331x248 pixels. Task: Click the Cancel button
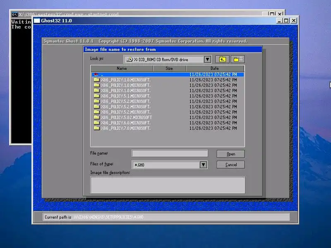coord(231,165)
